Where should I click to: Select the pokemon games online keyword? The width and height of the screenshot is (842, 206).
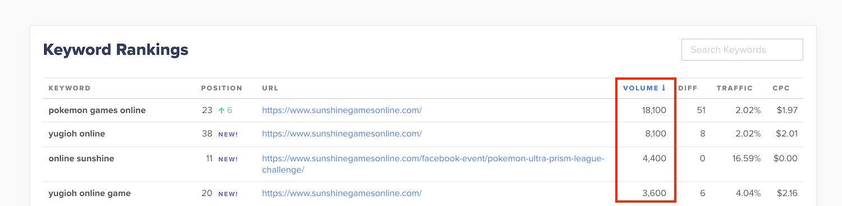pos(97,110)
